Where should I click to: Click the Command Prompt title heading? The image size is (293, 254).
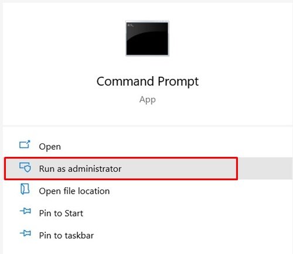click(148, 81)
